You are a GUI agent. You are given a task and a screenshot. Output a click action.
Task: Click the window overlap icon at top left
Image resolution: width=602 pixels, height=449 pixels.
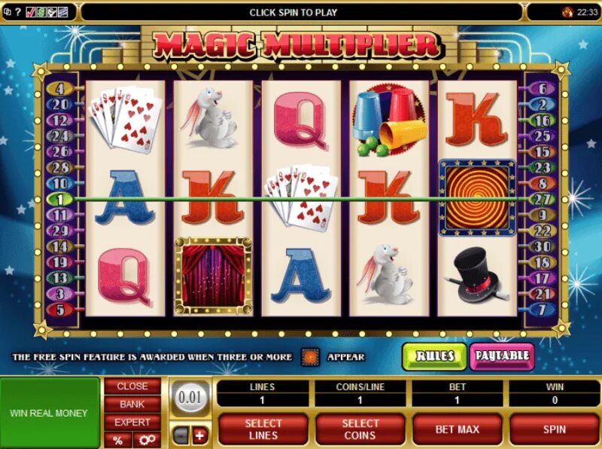8,12
